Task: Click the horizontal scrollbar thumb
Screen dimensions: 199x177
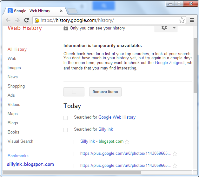Action: 72,173
